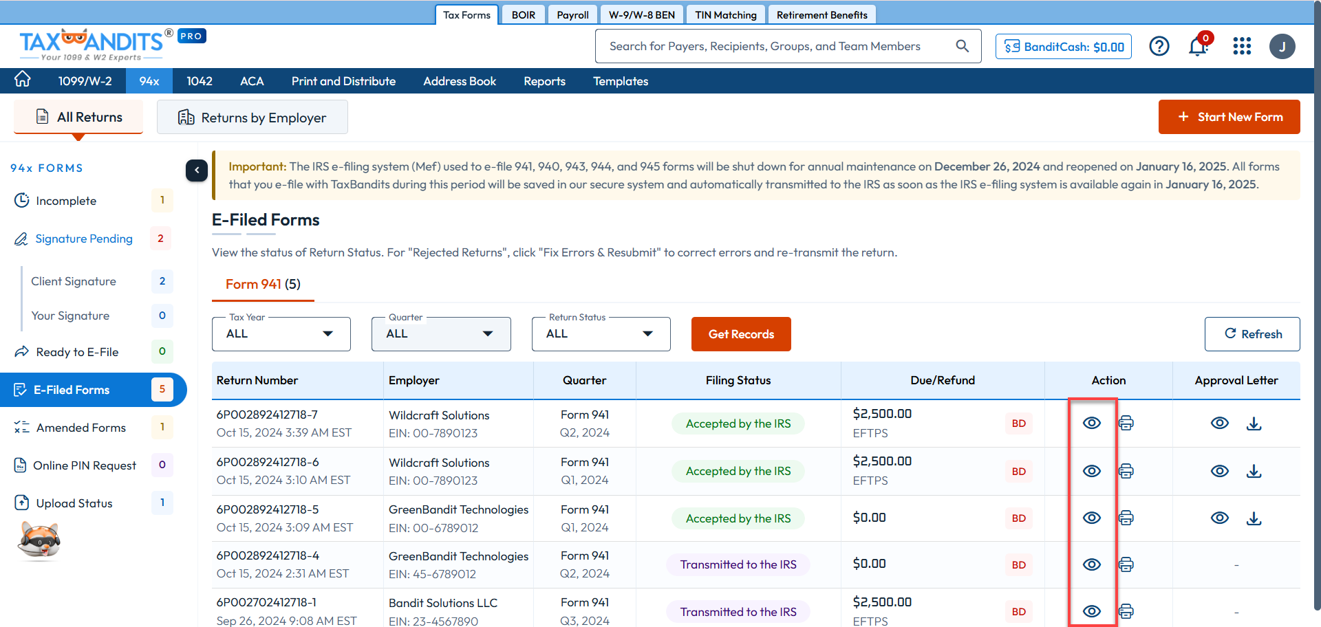Open Client Signature sub-item
Screen dimensions: 1321x627
100,281
